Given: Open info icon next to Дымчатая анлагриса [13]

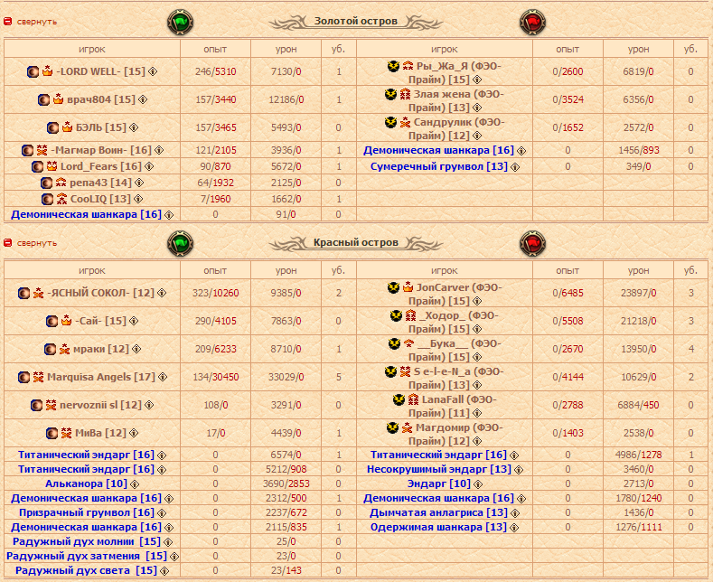Looking at the screenshot, I should tap(515, 513).
